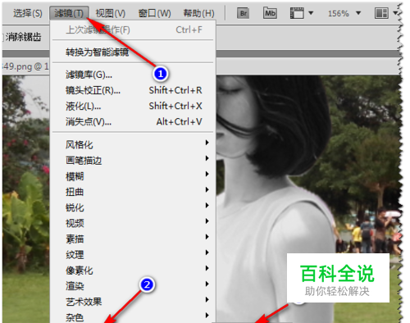Expand the 模糊 blur submenu
410x323 pixels.
point(133,176)
